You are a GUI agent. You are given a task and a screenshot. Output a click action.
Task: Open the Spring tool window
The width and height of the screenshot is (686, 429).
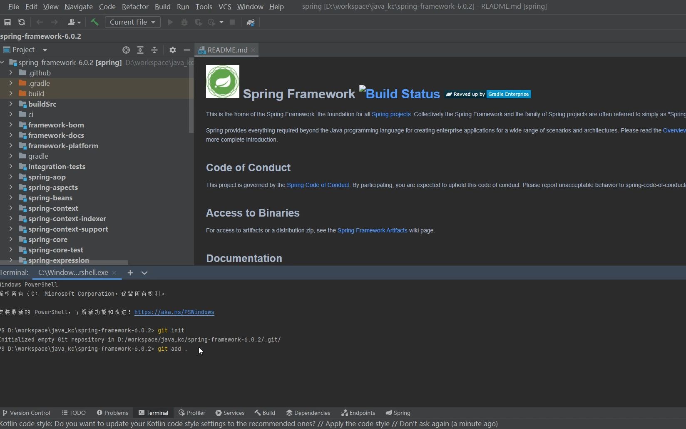tap(398, 413)
